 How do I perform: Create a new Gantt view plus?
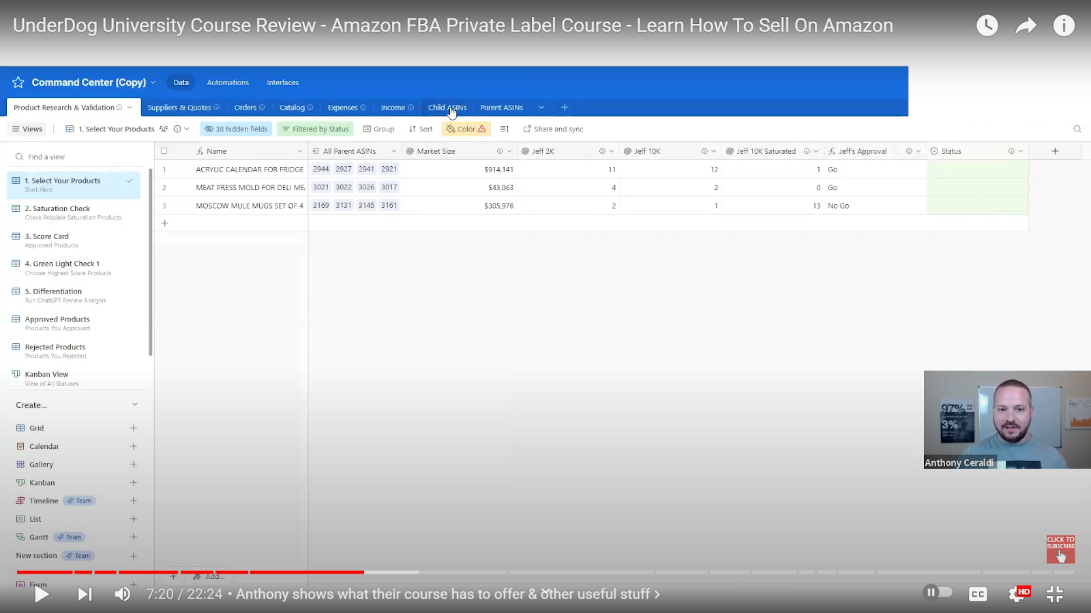[x=134, y=537]
